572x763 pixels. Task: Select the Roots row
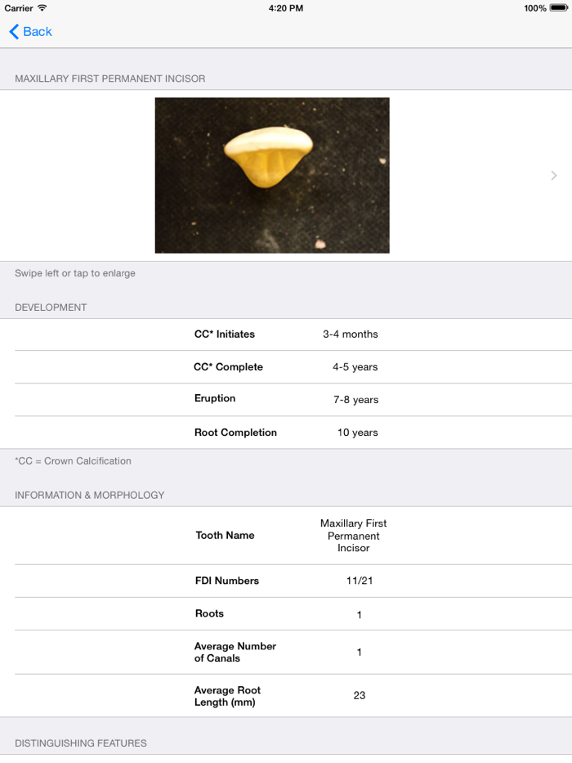coord(286,613)
